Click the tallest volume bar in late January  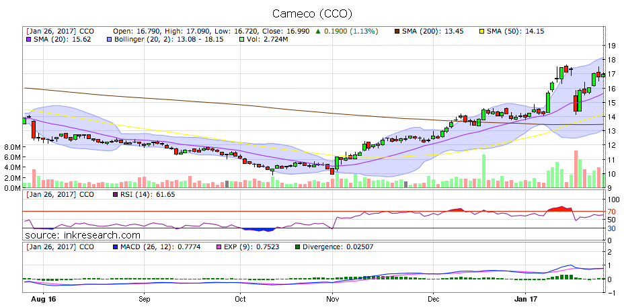pyautogui.click(x=576, y=169)
